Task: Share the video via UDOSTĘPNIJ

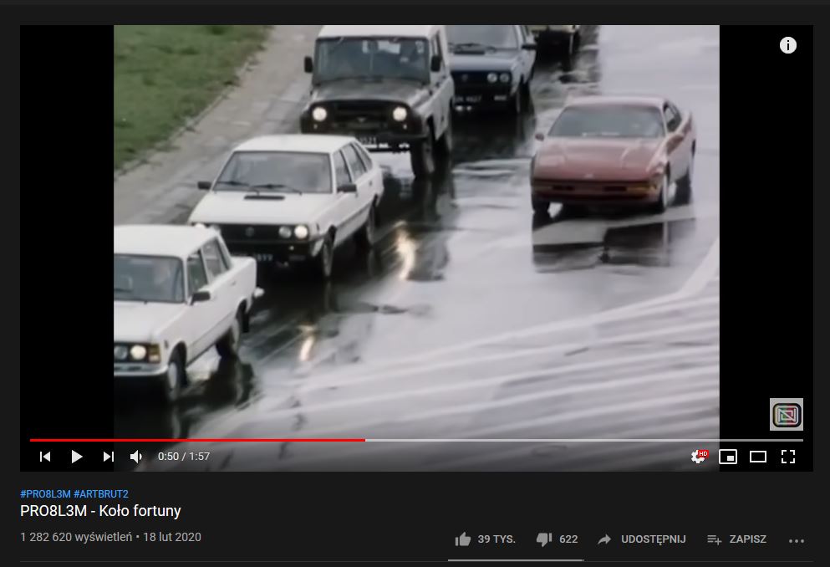Action: [x=642, y=539]
